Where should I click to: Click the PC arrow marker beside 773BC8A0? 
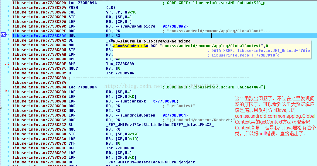coord(4,35)
